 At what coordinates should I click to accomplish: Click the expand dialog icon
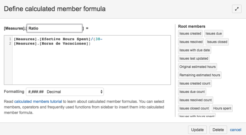tap(237, 9)
